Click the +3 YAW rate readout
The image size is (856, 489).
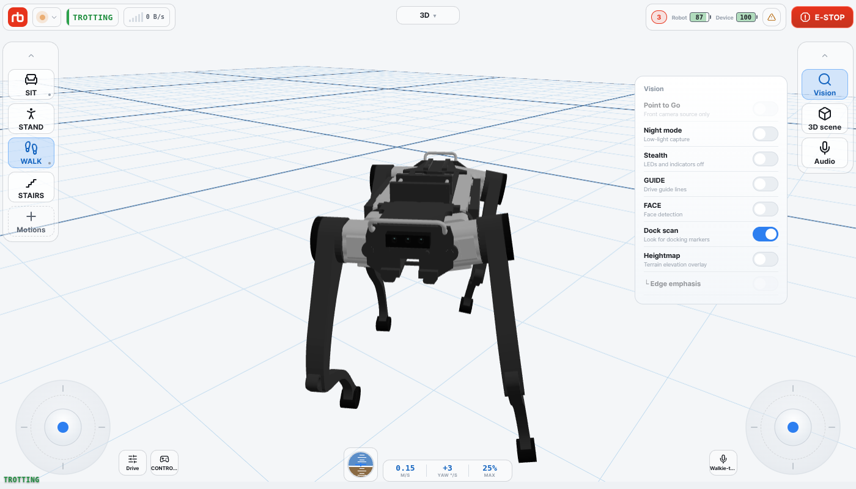pos(448,471)
